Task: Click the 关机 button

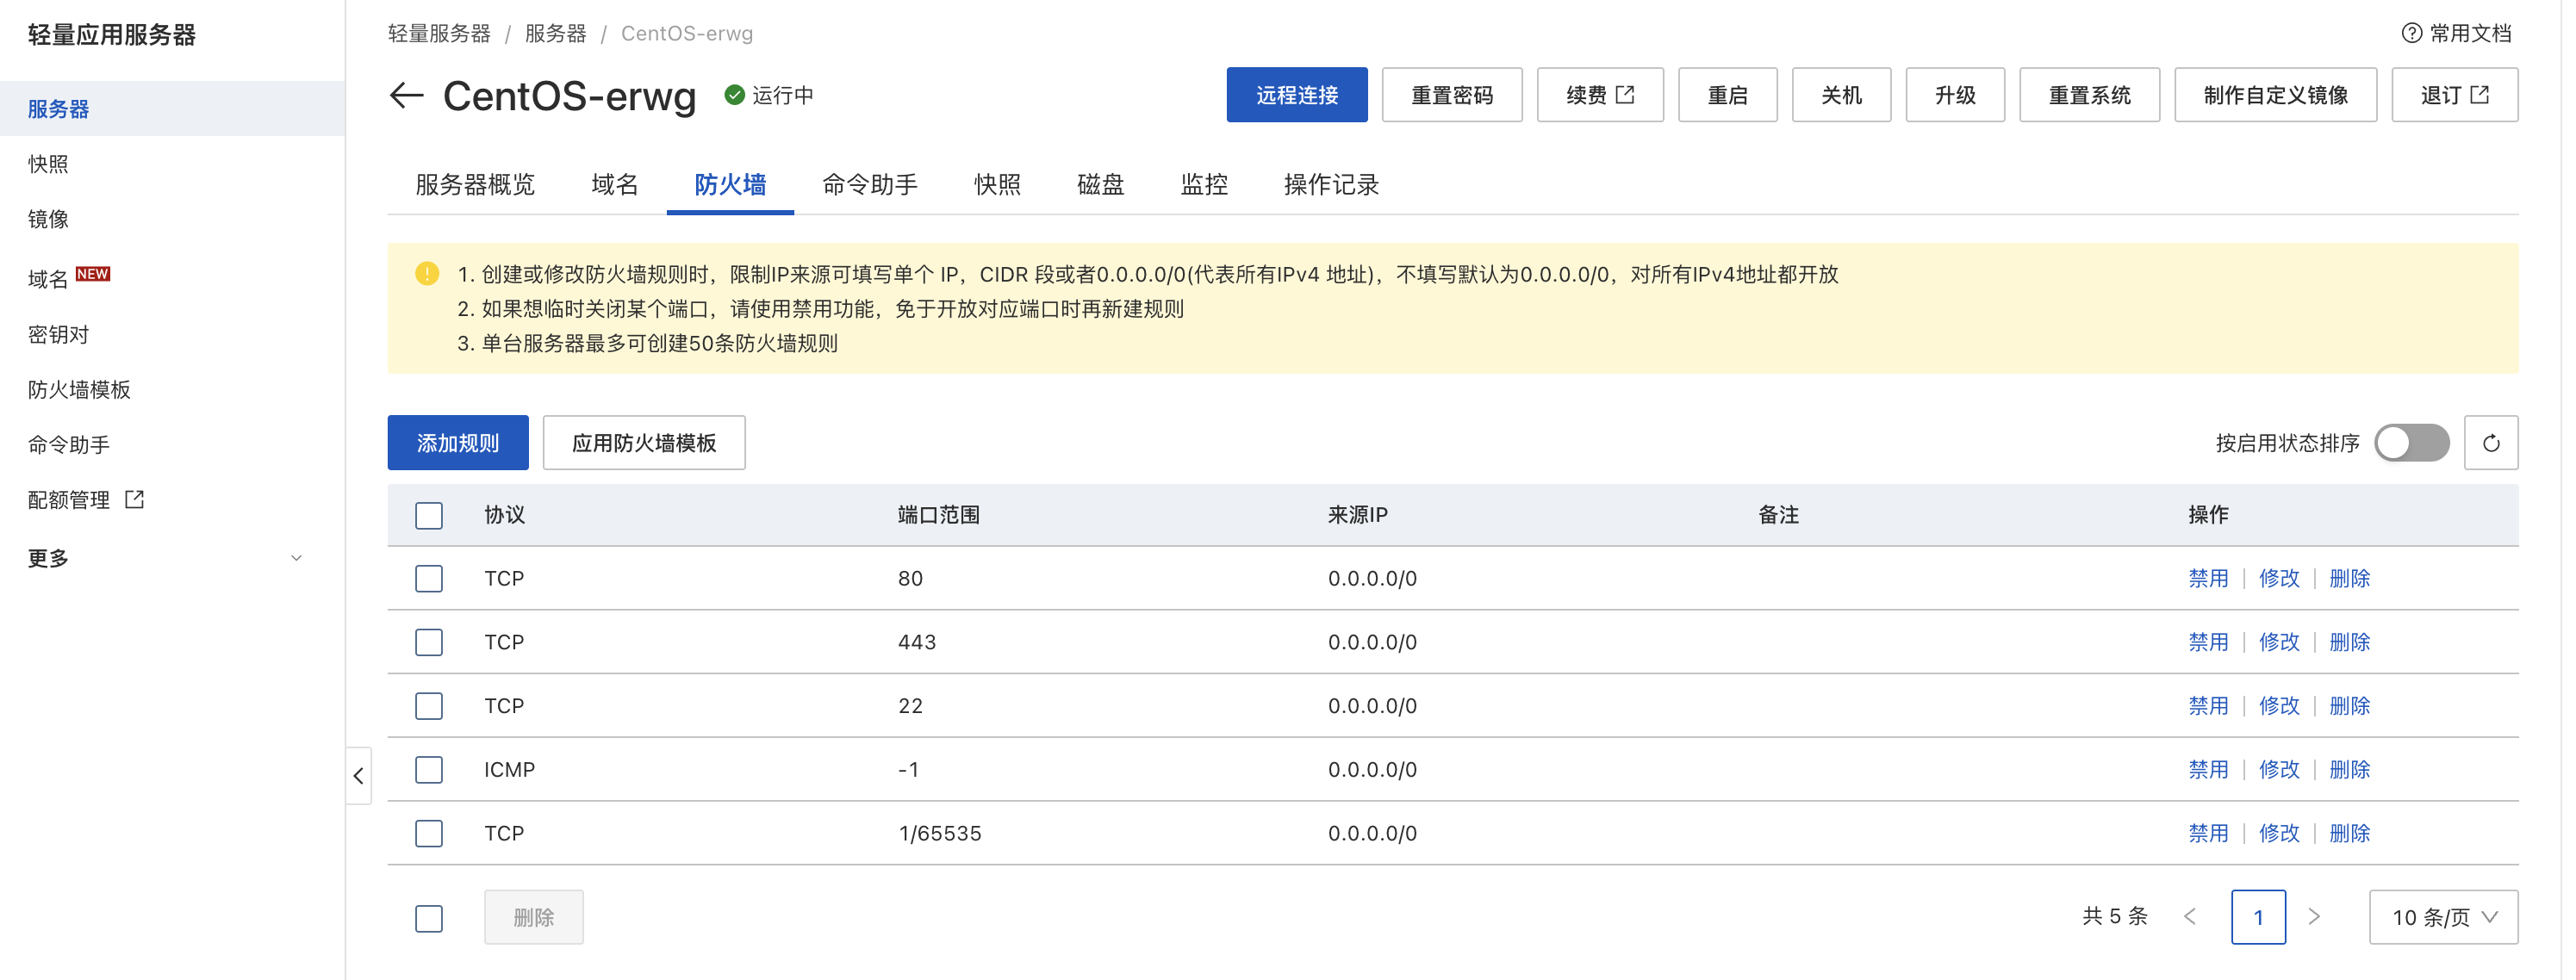Action: pyautogui.click(x=1841, y=95)
